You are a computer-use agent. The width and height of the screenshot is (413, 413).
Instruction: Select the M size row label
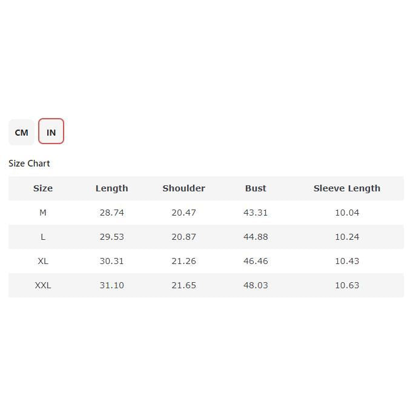43,213
